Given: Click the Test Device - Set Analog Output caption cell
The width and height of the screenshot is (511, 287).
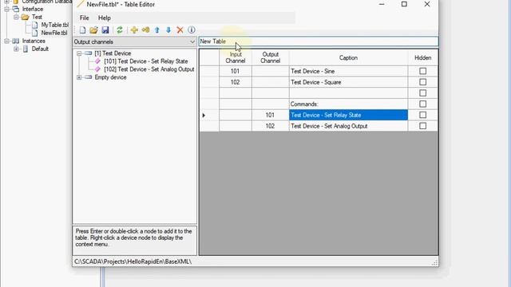Looking at the screenshot, I should [x=348, y=126].
